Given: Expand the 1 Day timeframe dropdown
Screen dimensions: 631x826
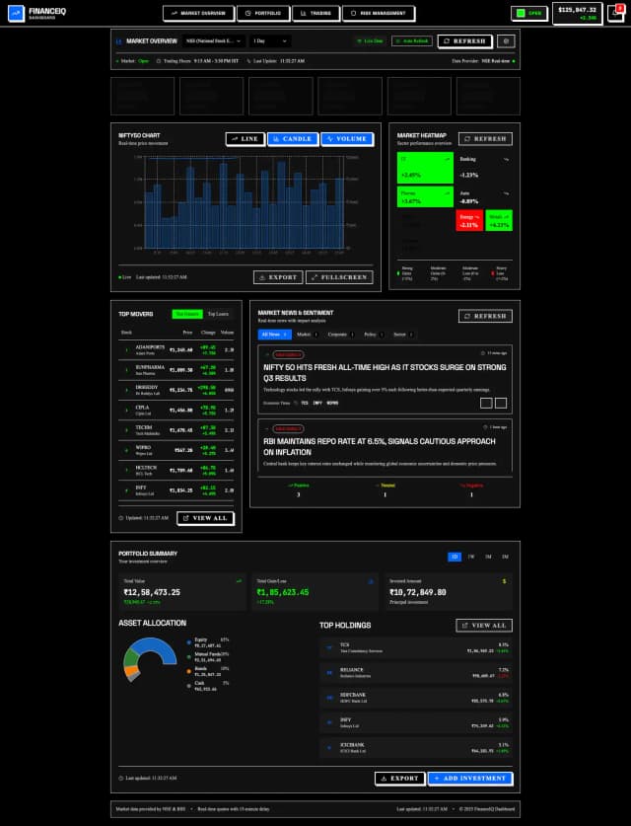Looking at the screenshot, I should pyautogui.click(x=269, y=41).
